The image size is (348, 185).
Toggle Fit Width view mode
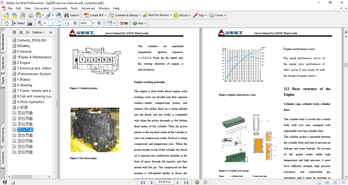tap(67, 23)
